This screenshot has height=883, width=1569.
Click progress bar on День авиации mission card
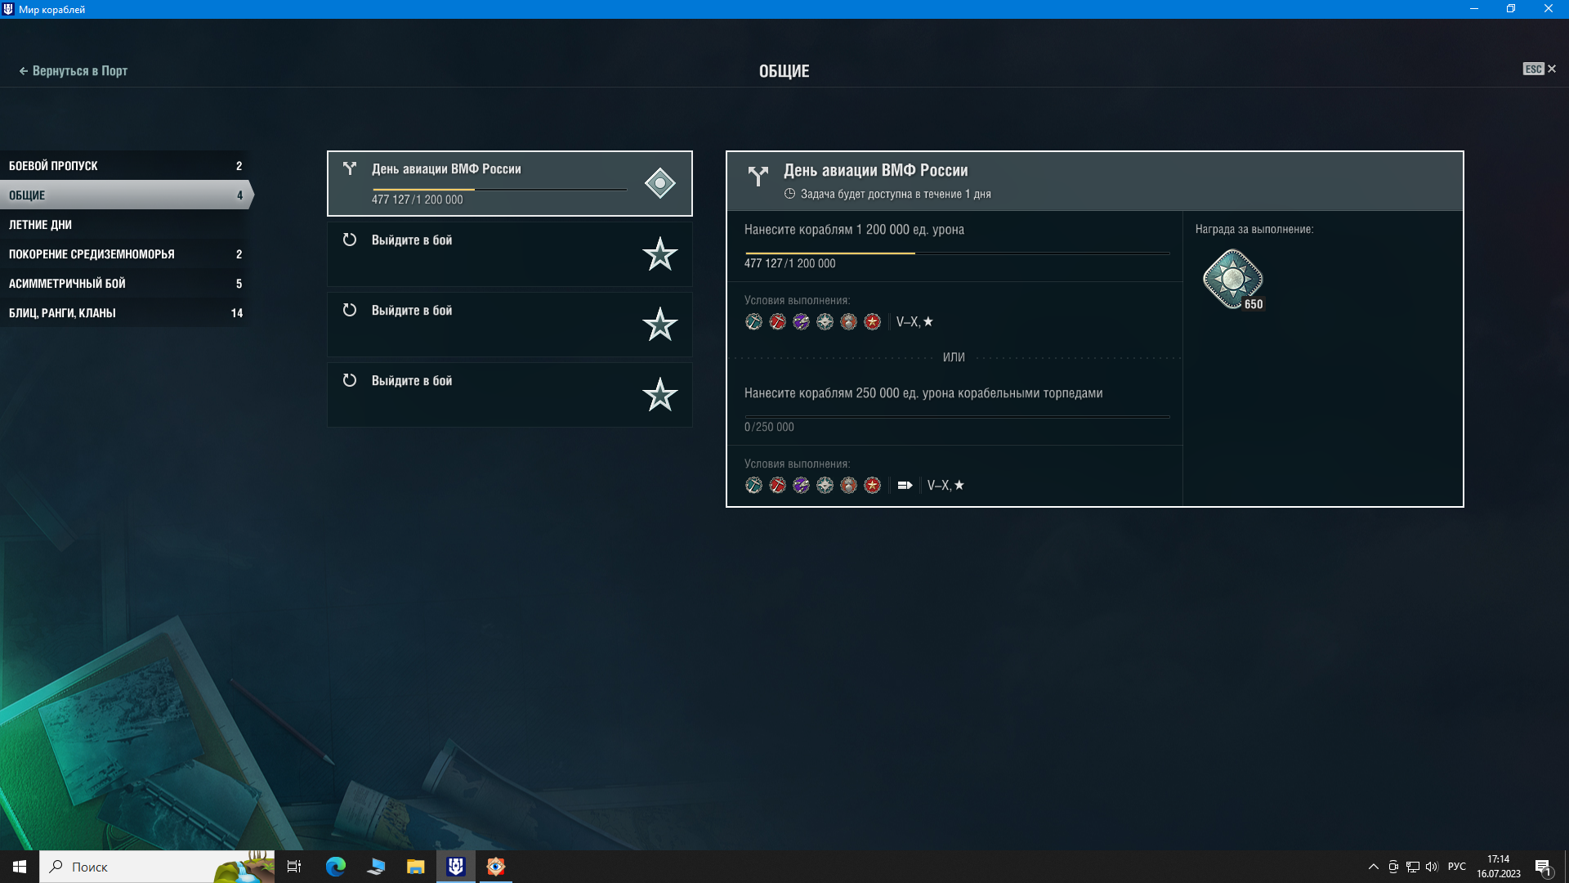point(499,190)
